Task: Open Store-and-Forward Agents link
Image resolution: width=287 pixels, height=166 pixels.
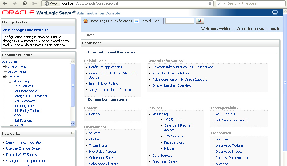Action: 178,128
